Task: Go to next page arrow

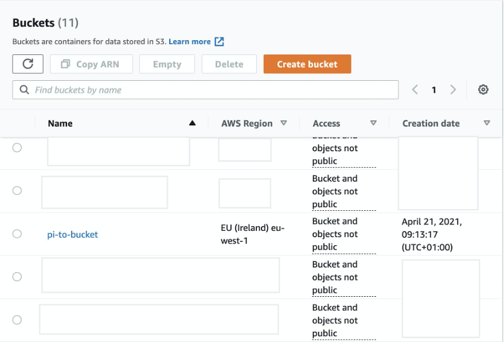Action: 453,90
